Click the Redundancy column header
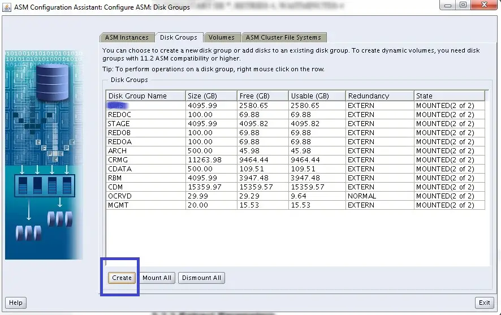 379,96
